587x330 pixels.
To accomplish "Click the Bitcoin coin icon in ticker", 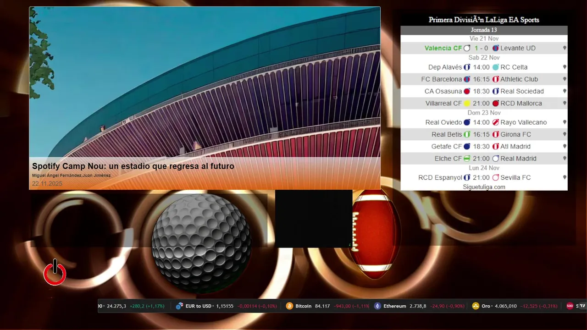I will (x=289, y=306).
